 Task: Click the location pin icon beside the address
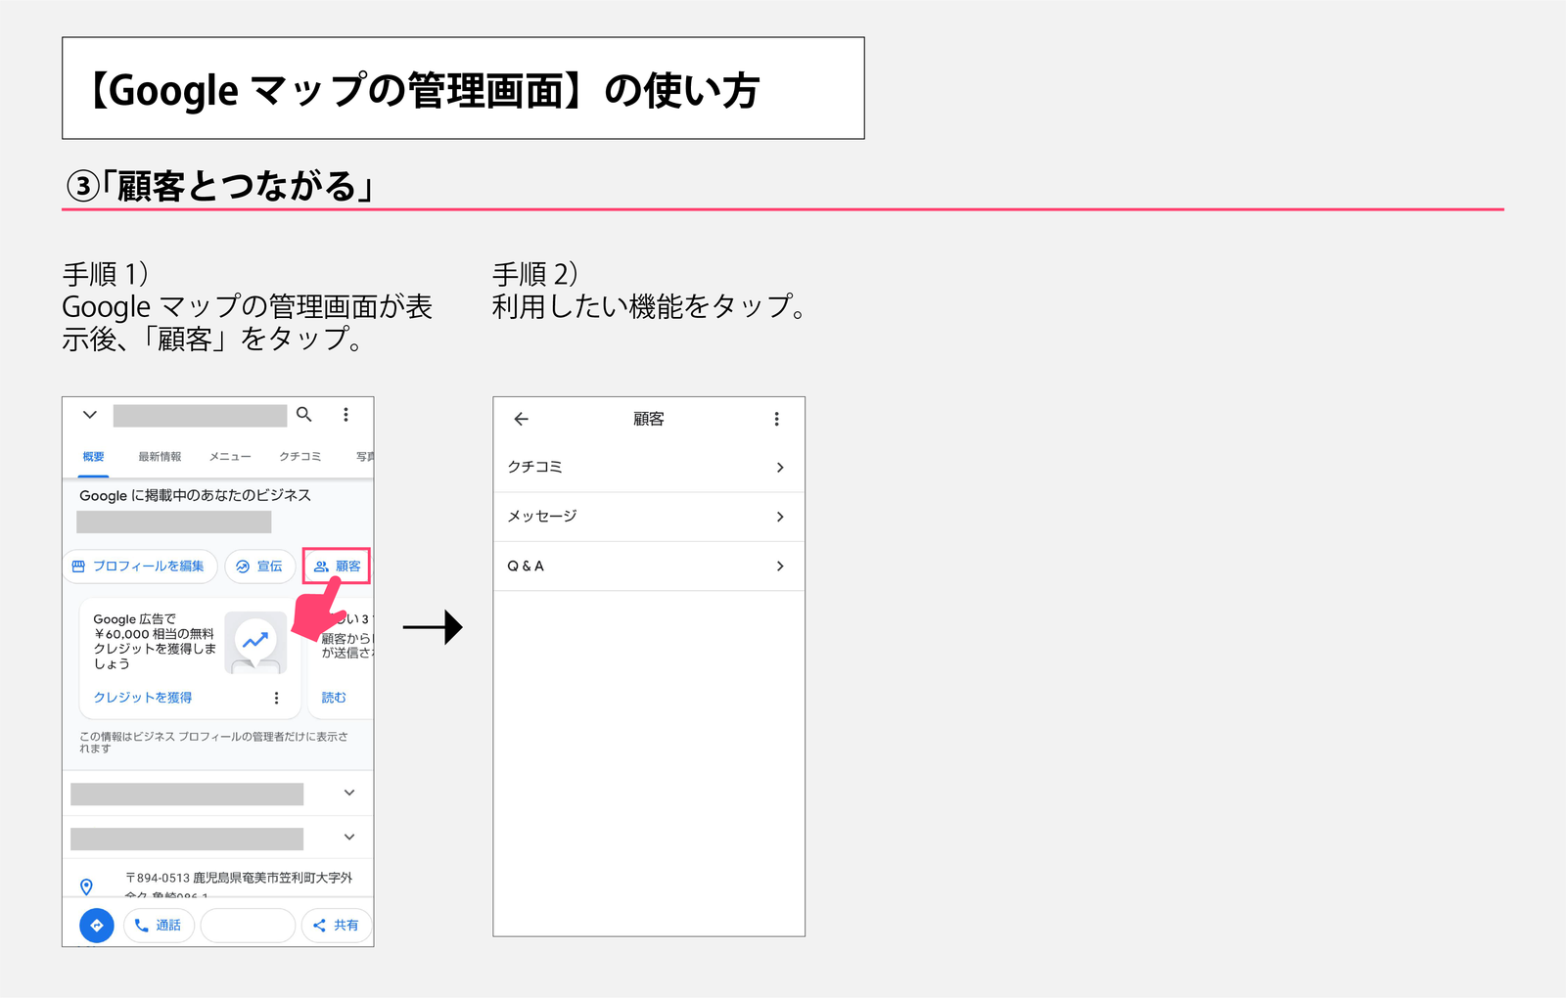[86, 886]
